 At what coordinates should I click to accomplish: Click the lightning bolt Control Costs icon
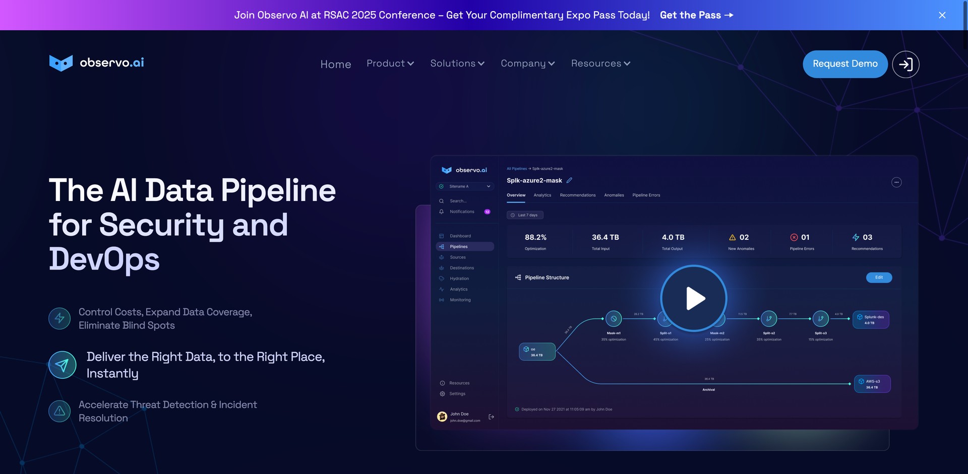tap(59, 318)
